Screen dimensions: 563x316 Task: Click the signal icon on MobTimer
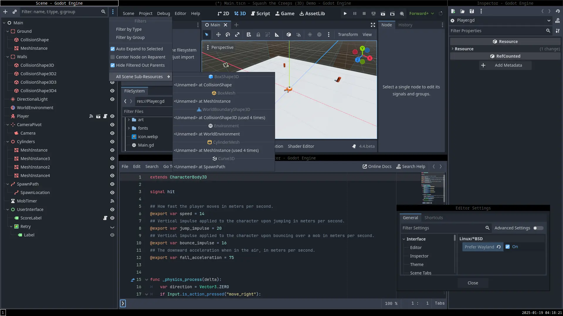coord(112,201)
